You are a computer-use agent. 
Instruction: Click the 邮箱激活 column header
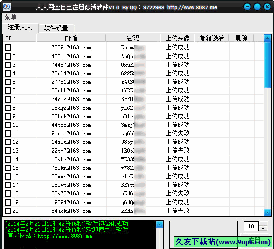[x=212, y=38]
